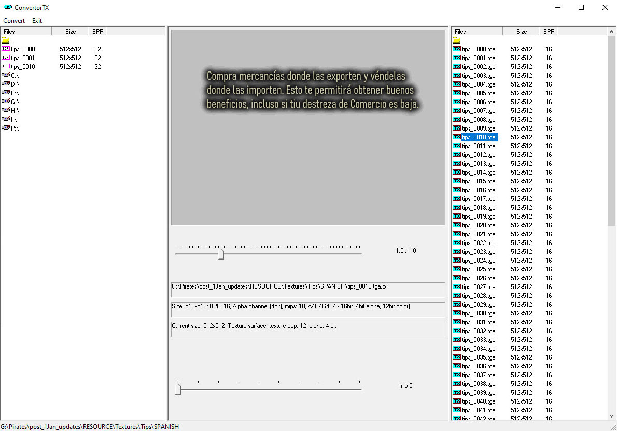The image size is (617, 431).
Task: Click left panel Size column header
Action: (x=71, y=32)
